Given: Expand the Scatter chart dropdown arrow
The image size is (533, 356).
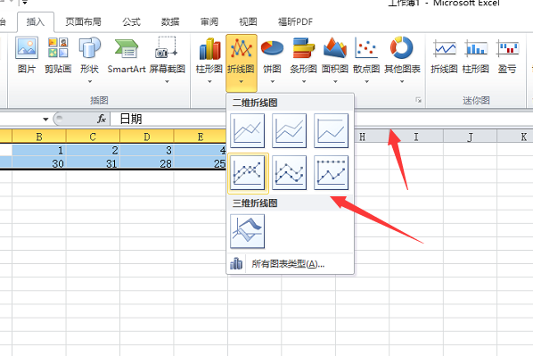Looking at the screenshot, I should [366, 82].
